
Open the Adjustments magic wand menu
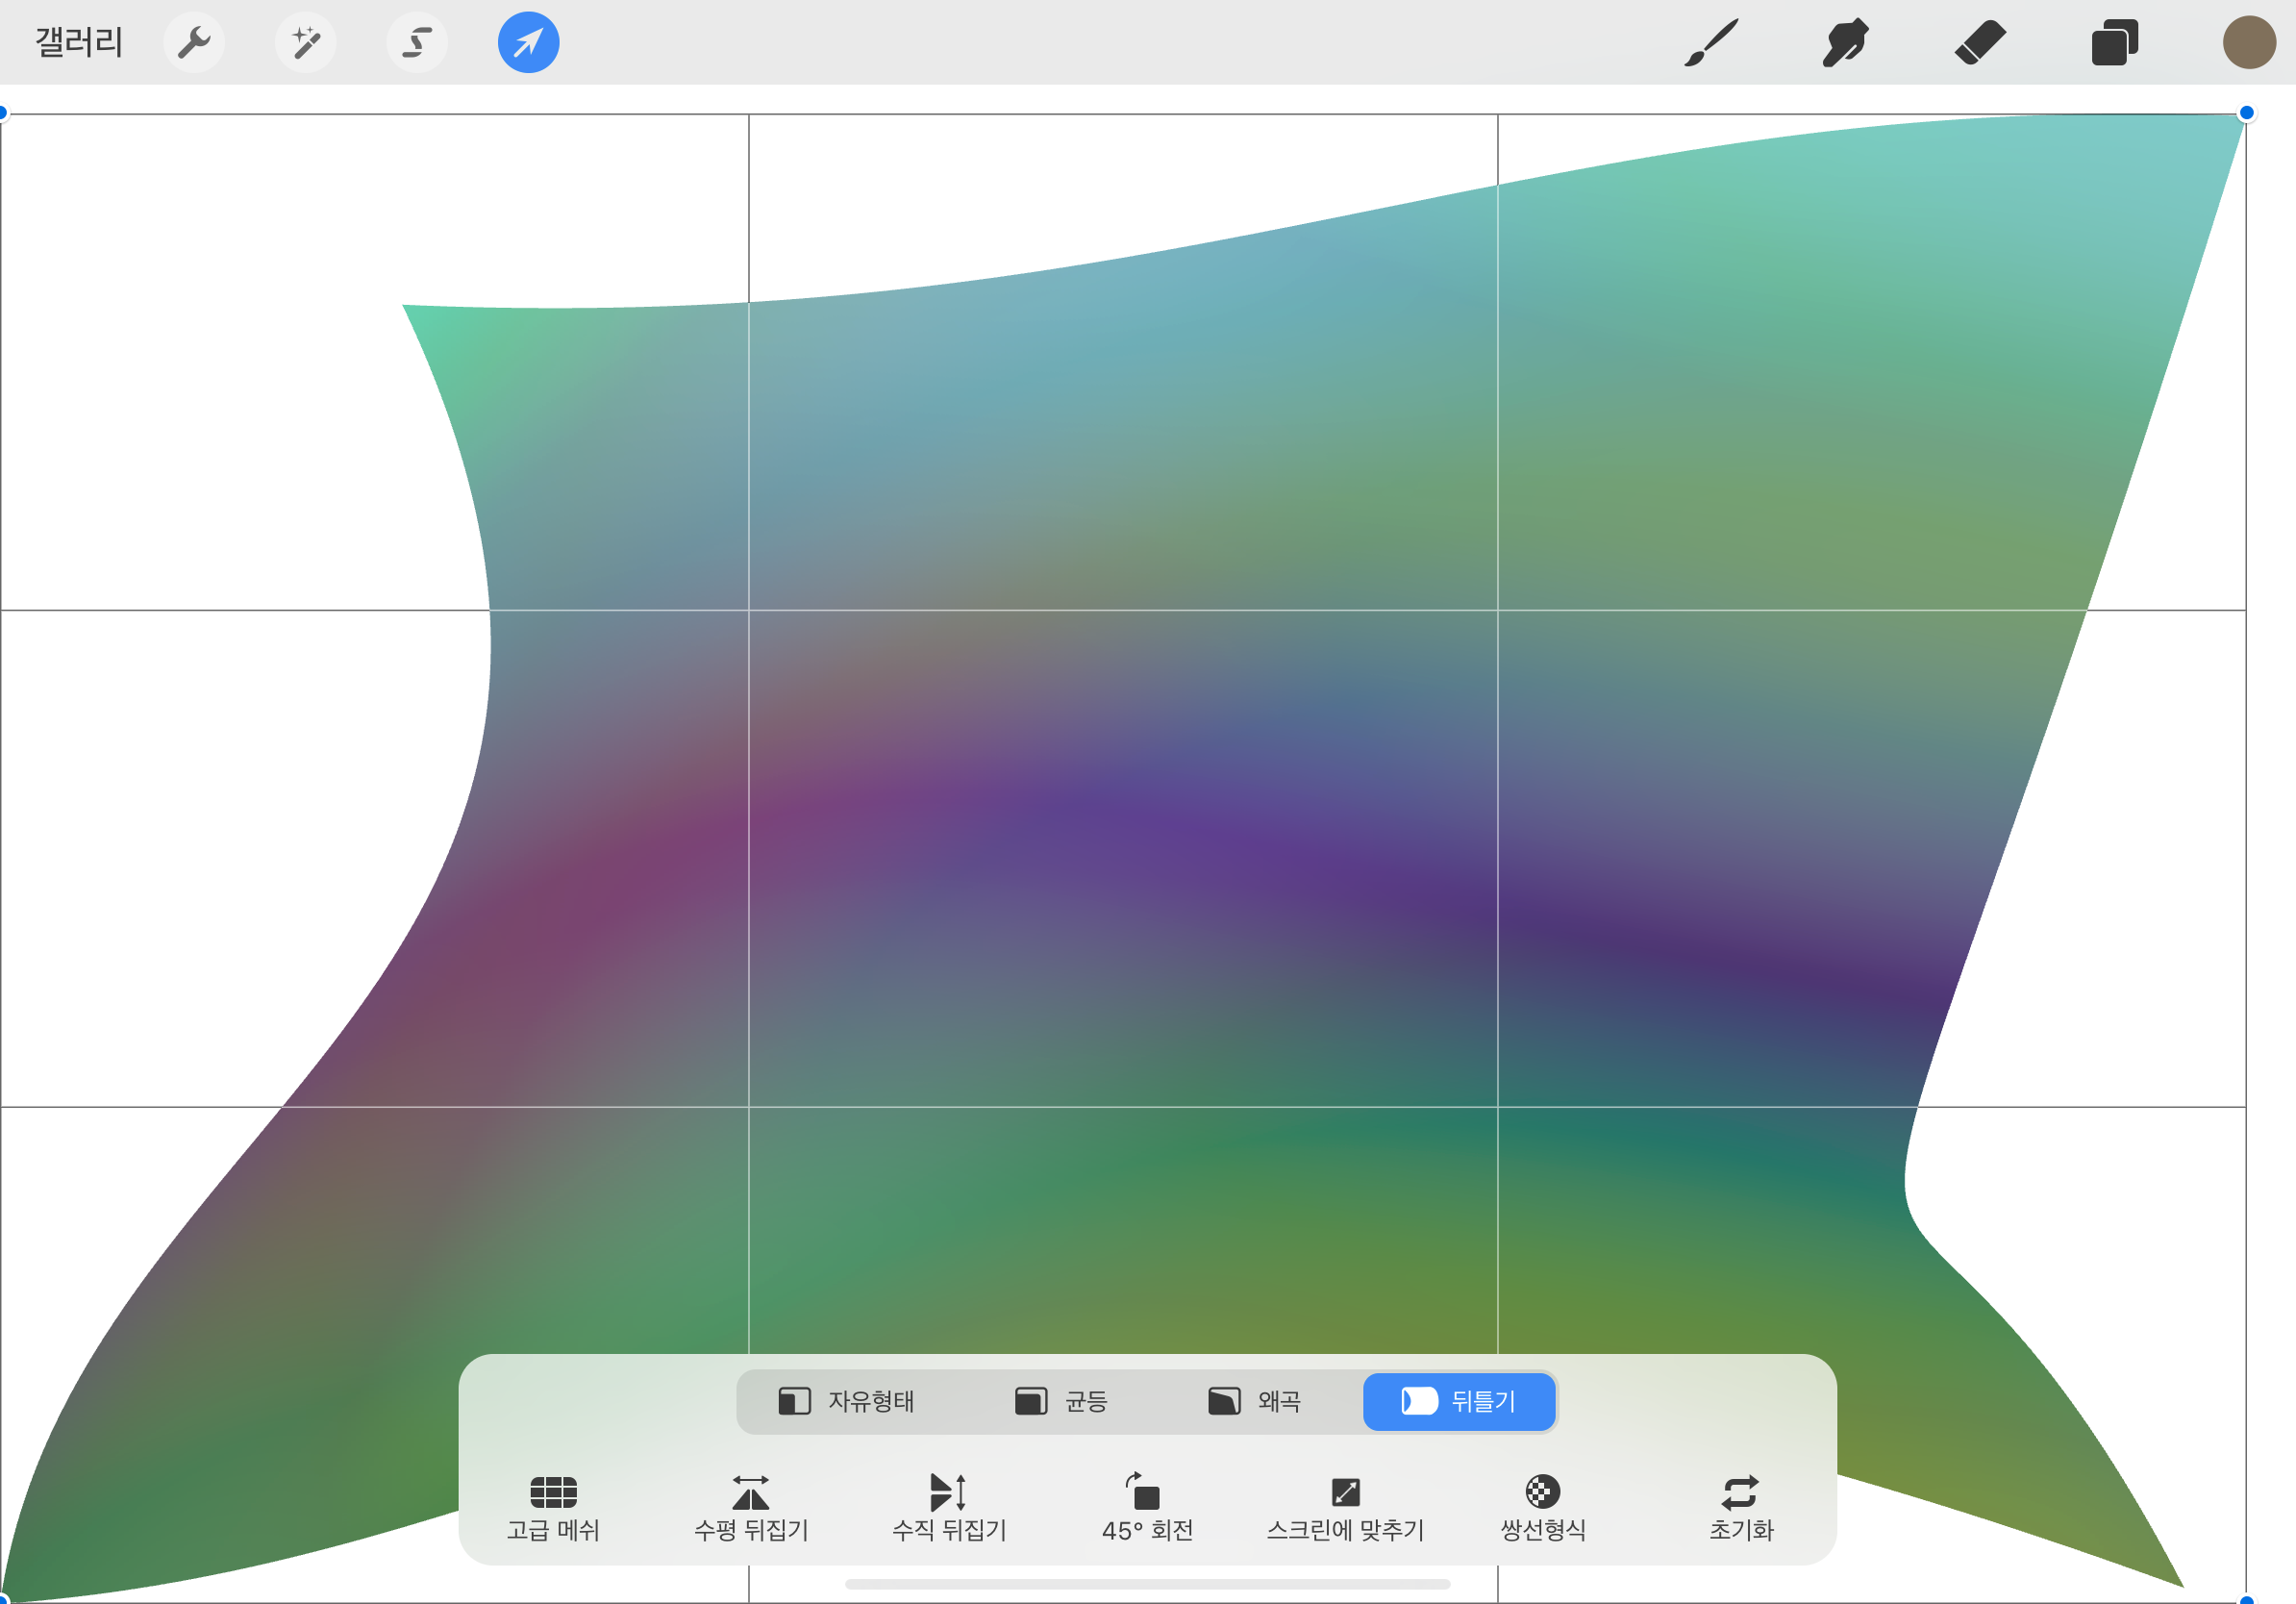point(306,43)
